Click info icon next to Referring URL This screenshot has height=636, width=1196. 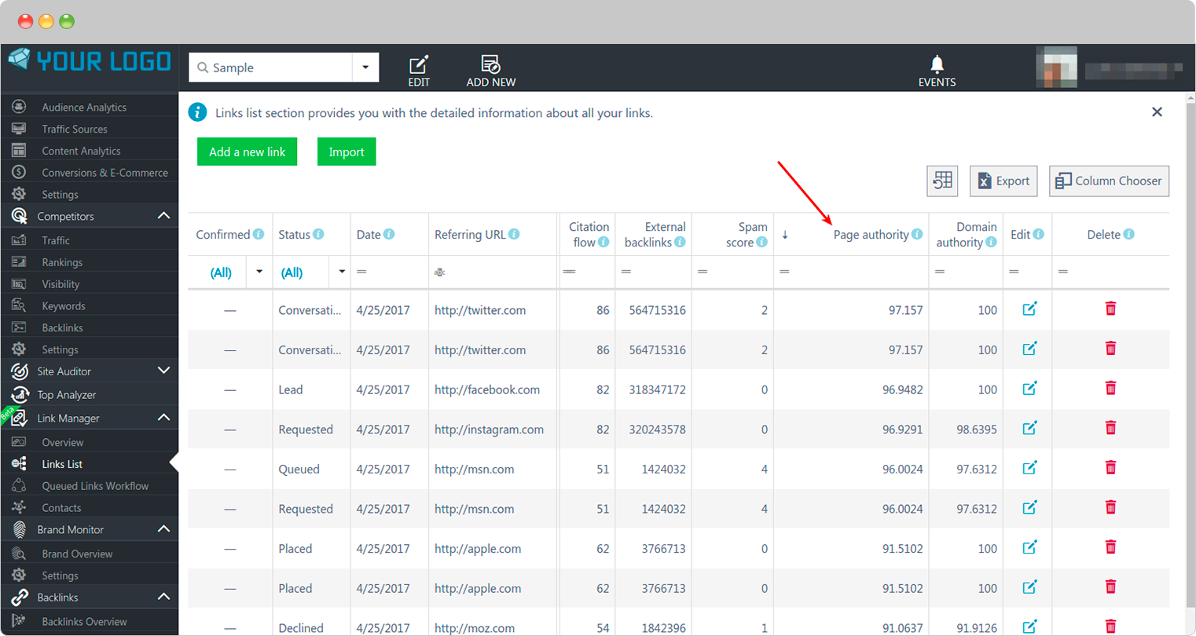click(x=514, y=234)
